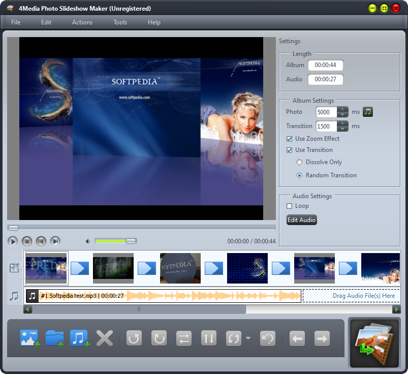Select the blue dotted S thumbnail

point(247,268)
